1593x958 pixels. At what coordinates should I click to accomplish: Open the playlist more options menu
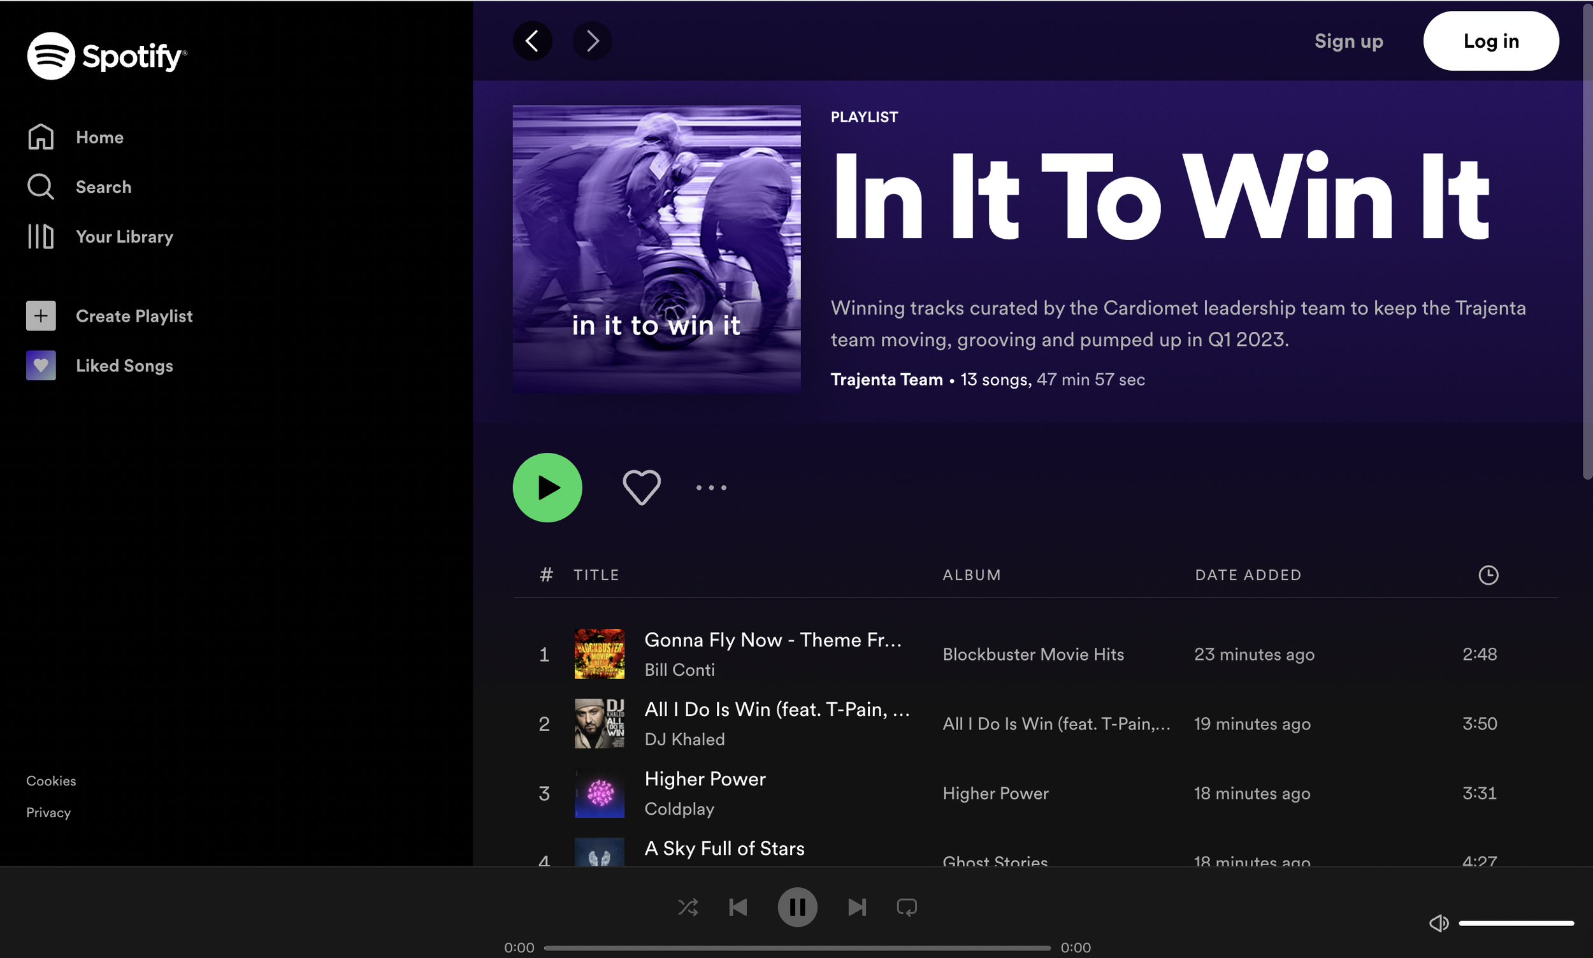click(x=711, y=487)
